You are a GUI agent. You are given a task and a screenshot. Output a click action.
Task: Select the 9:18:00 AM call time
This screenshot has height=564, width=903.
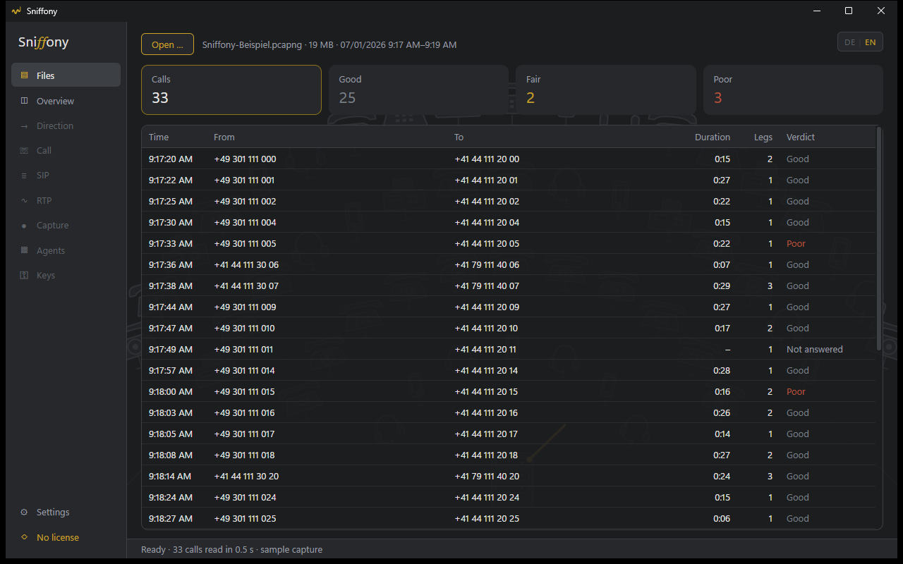click(171, 391)
